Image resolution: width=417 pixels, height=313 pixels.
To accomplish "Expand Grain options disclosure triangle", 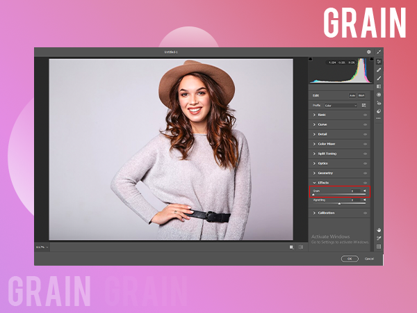I will pos(364,191).
